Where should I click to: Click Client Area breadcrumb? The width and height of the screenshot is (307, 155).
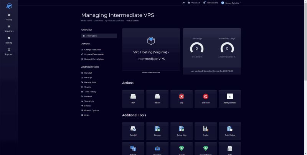98,21
